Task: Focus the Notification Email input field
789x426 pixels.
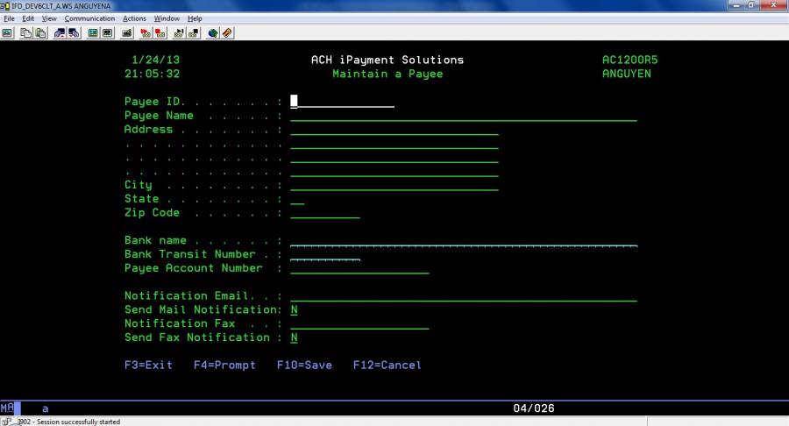Action: coord(463,295)
